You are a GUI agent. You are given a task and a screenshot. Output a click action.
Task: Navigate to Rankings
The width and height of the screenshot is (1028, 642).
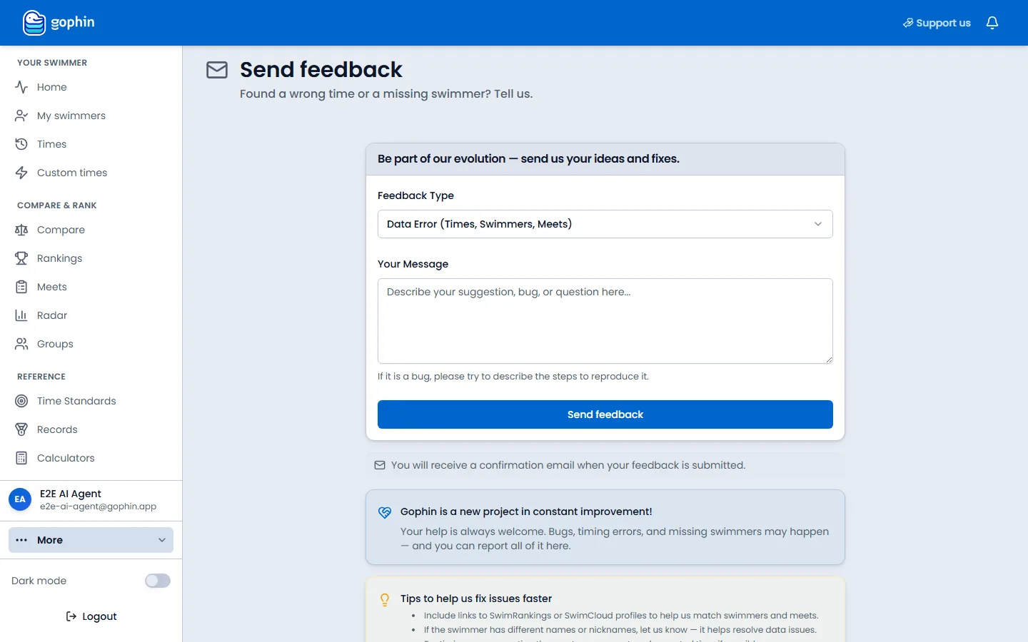pyautogui.click(x=91, y=258)
